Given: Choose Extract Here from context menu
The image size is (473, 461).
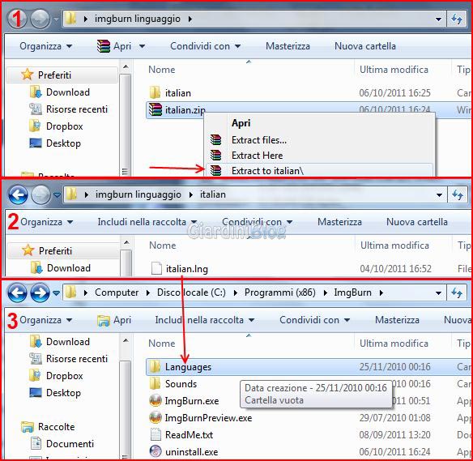Looking at the screenshot, I should coord(257,156).
